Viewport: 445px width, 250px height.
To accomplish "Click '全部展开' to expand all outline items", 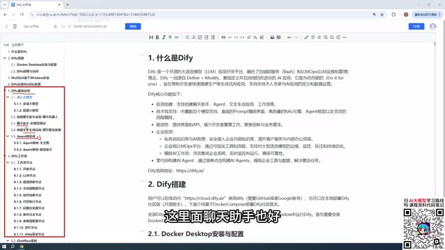I will point(17,44).
